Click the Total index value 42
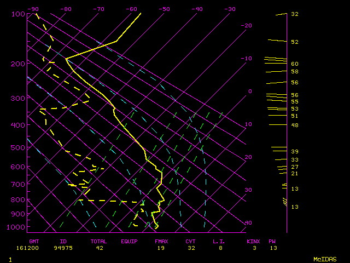Screen dimensions: 350x263 coord(100,248)
